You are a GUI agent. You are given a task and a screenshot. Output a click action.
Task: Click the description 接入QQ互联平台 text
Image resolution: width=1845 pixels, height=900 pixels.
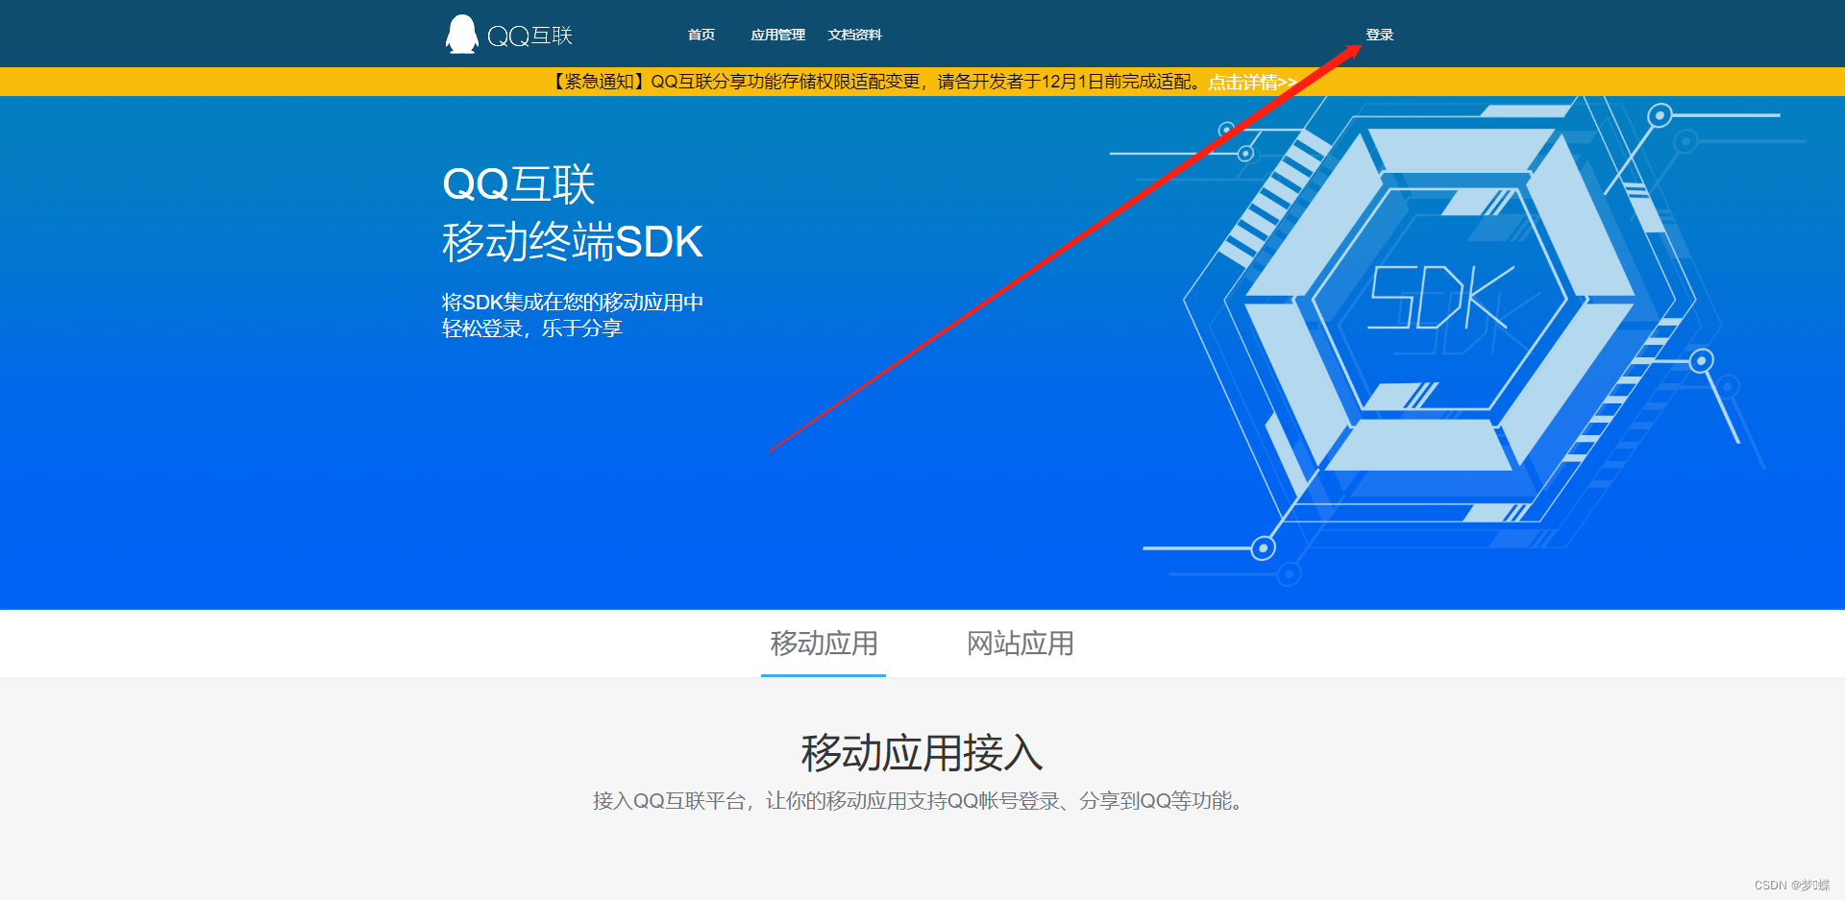pyautogui.click(x=670, y=801)
